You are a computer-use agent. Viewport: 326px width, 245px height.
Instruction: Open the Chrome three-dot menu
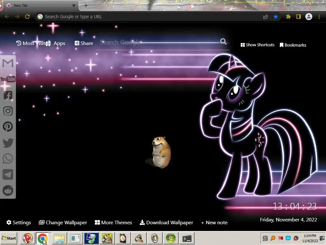pyautogui.click(x=319, y=17)
